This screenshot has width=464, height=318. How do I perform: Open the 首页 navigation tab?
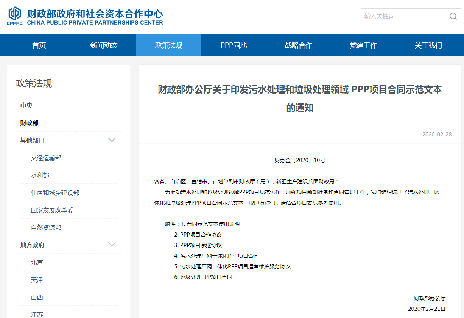[x=39, y=45]
